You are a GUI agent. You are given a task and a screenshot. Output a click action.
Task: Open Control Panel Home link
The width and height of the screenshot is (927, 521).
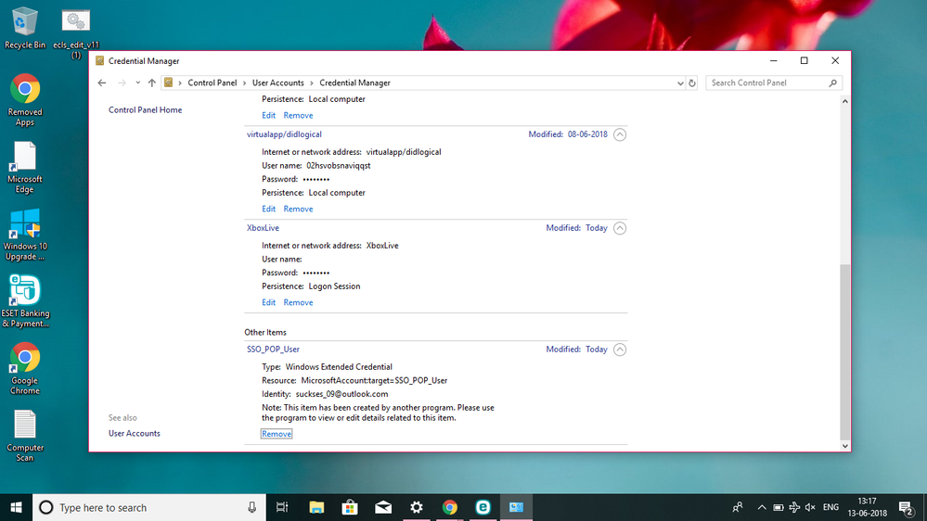(145, 110)
